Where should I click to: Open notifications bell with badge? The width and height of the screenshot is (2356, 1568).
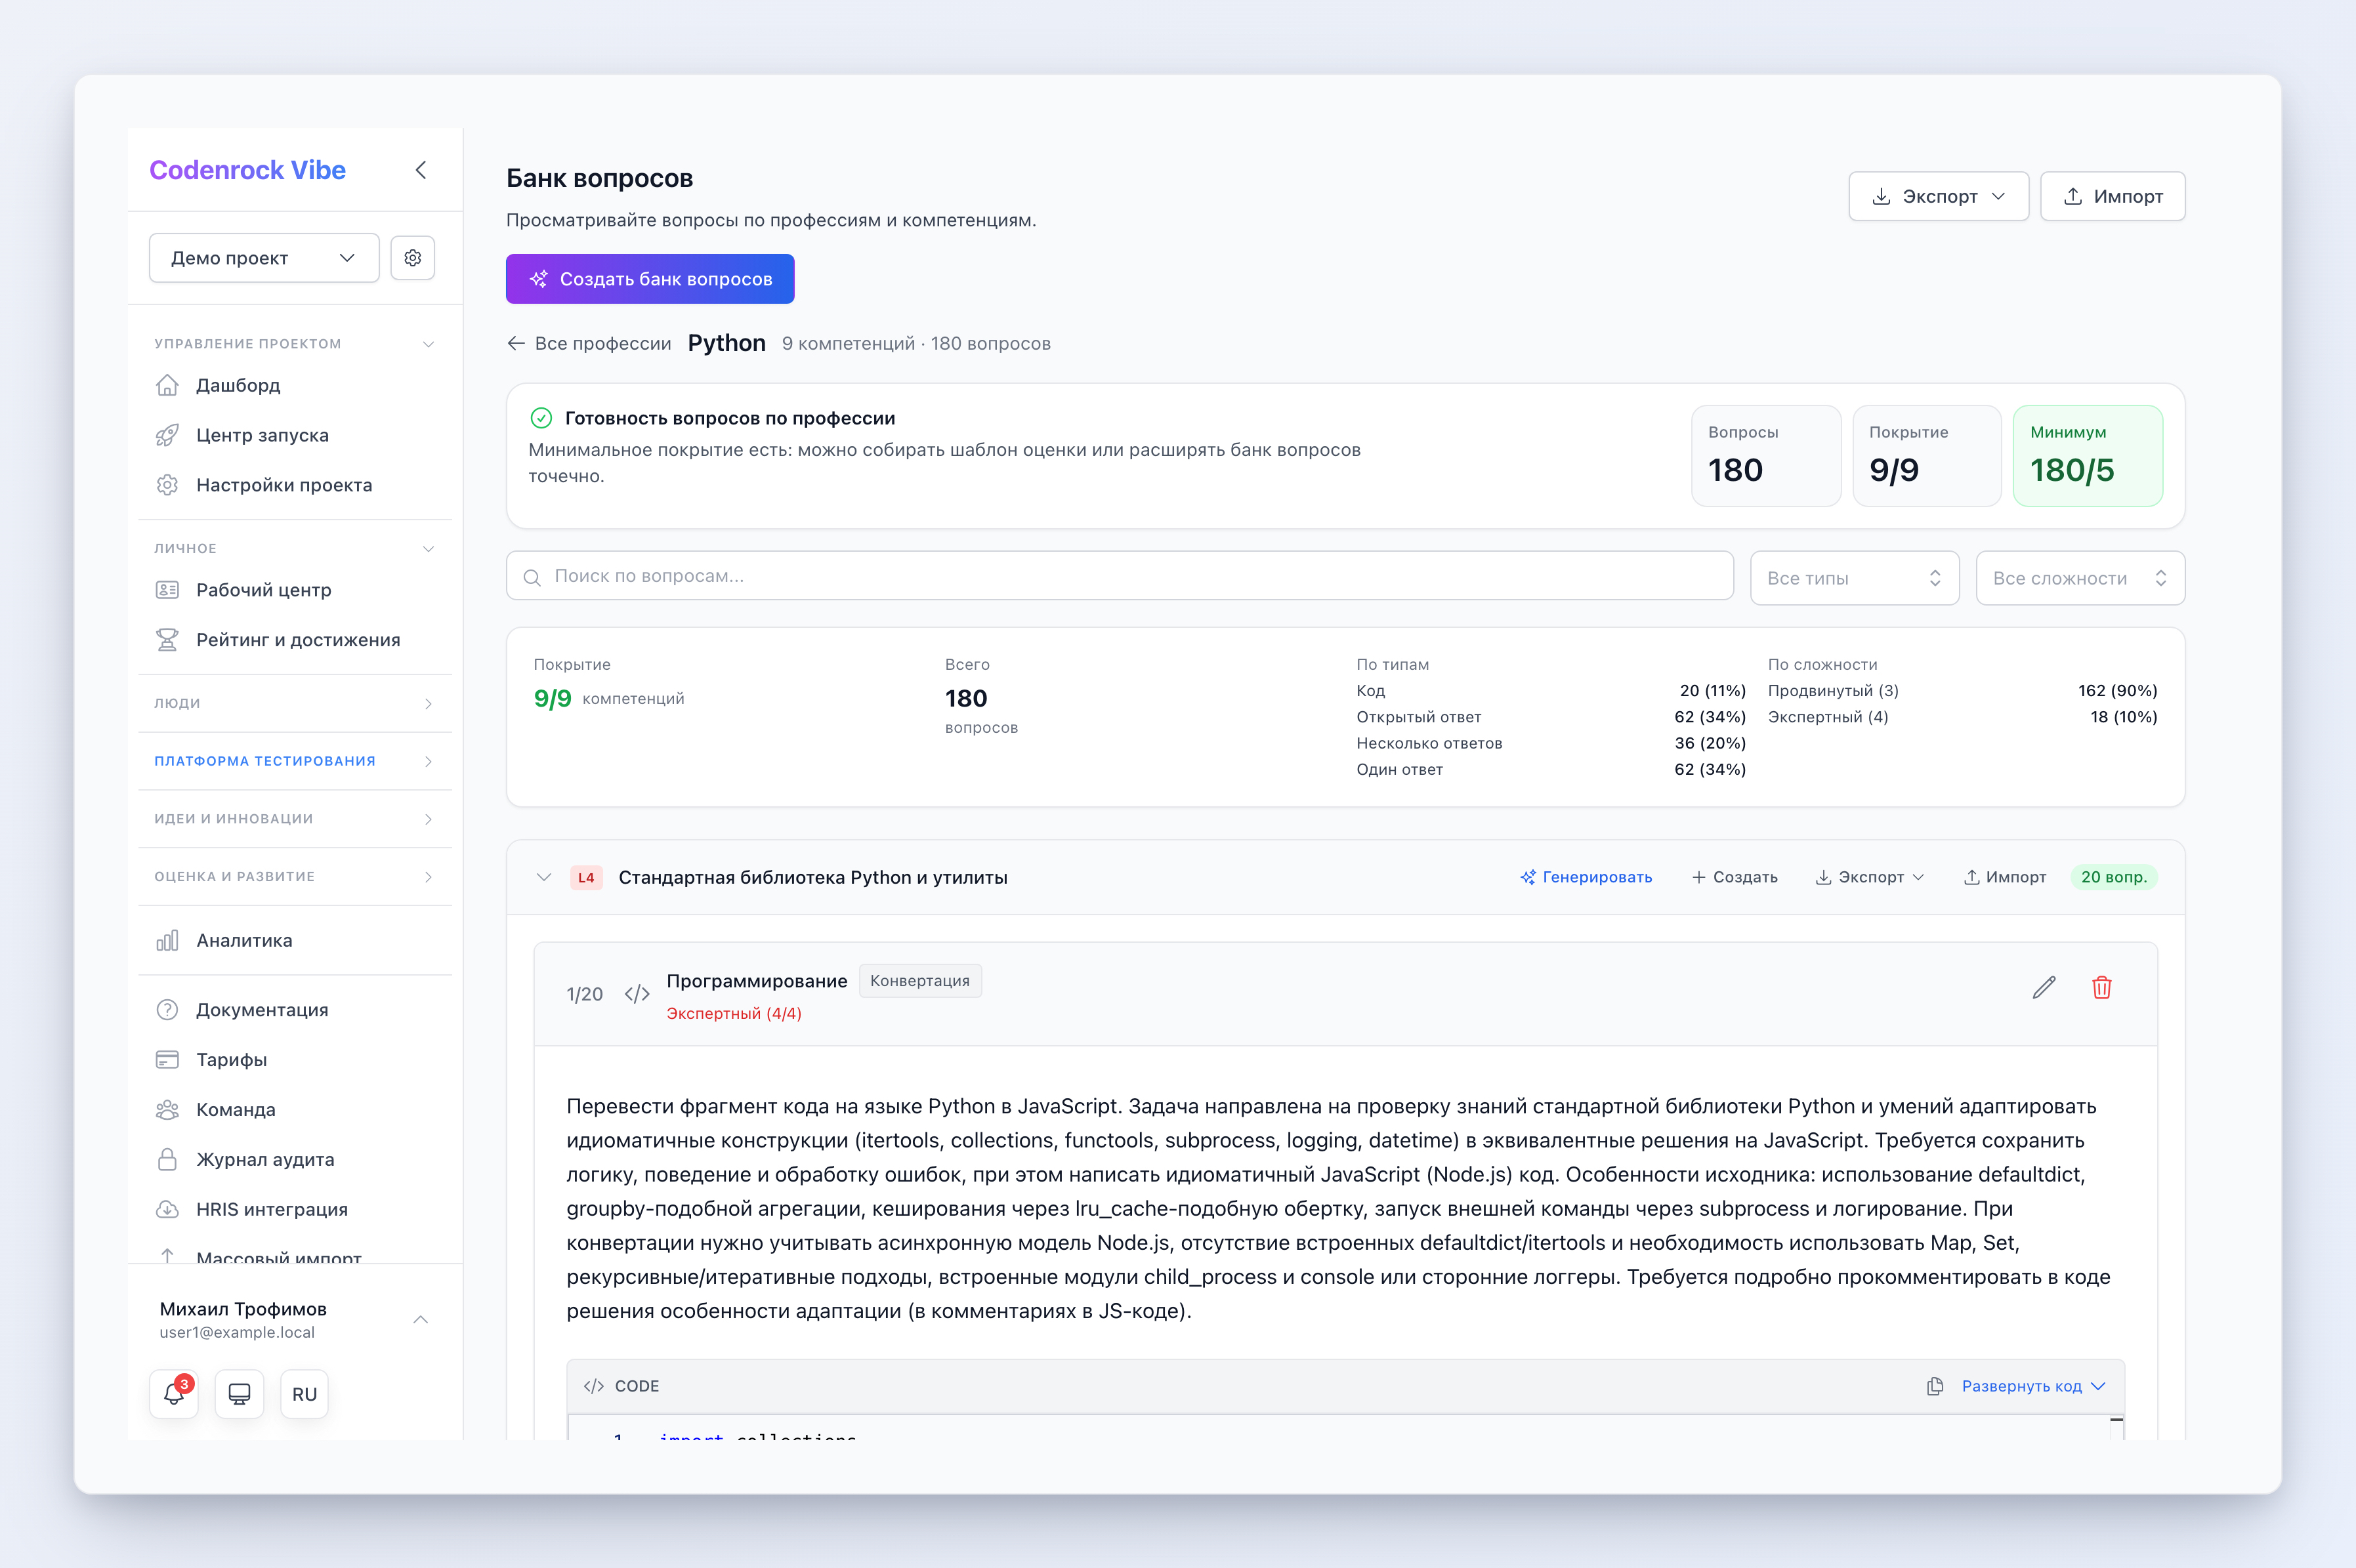(x=174, y=1394)
